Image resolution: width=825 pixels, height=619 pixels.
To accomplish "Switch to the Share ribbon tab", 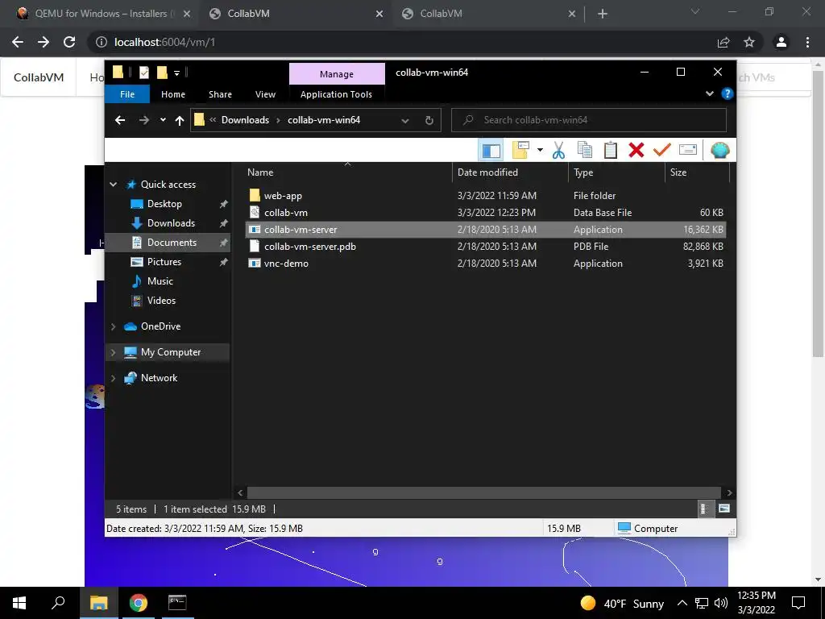I will click(x=220, y=94).
